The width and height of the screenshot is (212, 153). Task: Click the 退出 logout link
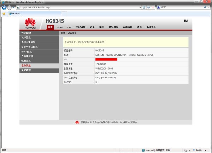point(186,21)
